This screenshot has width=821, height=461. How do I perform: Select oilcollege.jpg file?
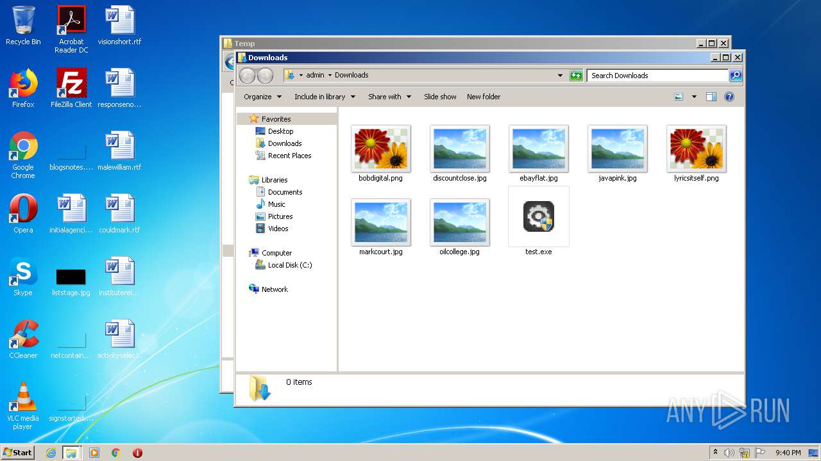460,227
